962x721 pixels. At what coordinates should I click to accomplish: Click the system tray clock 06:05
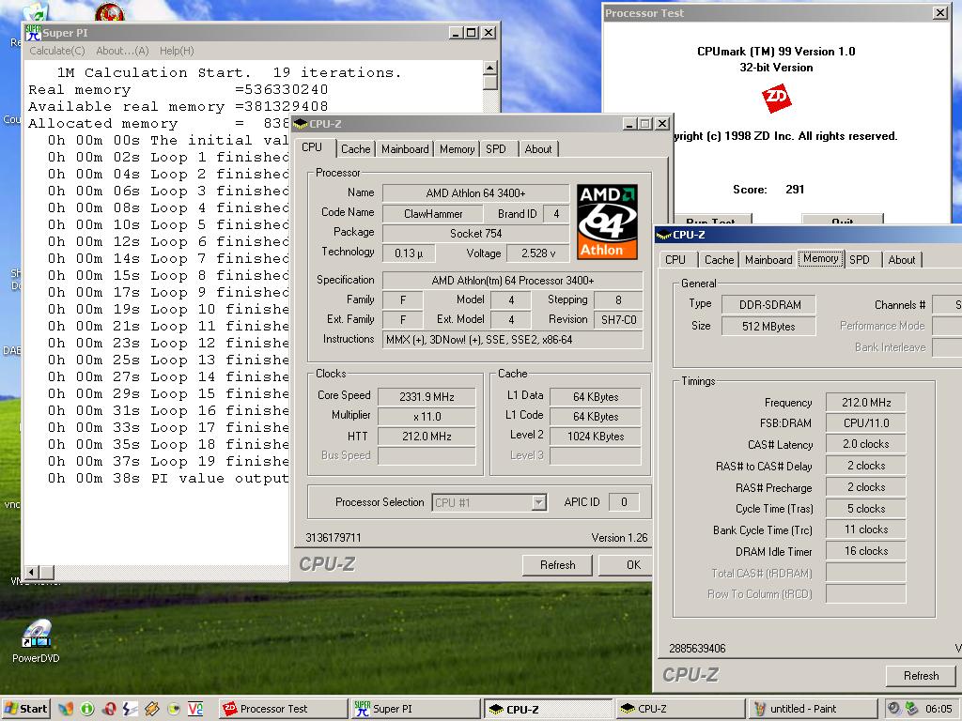click(939, 709)
